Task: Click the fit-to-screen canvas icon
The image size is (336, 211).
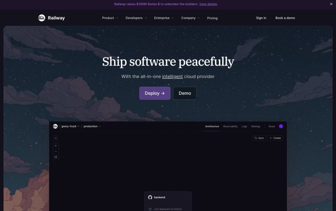Action: [x=56, y=157]
